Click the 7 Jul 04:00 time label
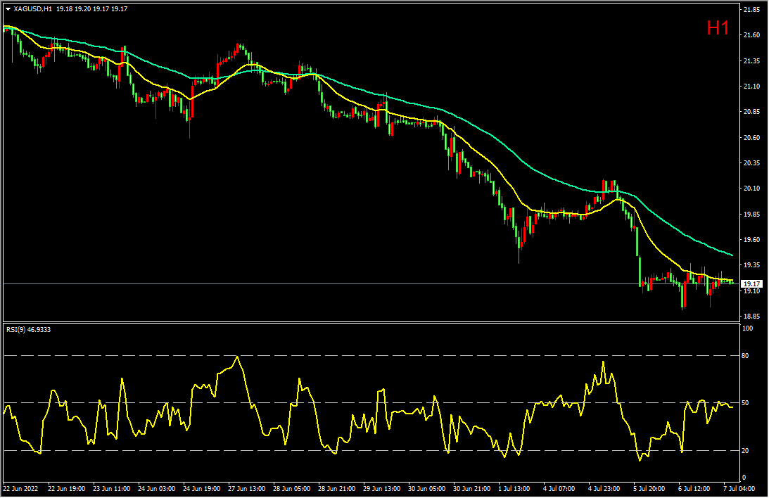The width and height of the screenshot is (769, 498). pyautogui.click(x=739, y=489)
